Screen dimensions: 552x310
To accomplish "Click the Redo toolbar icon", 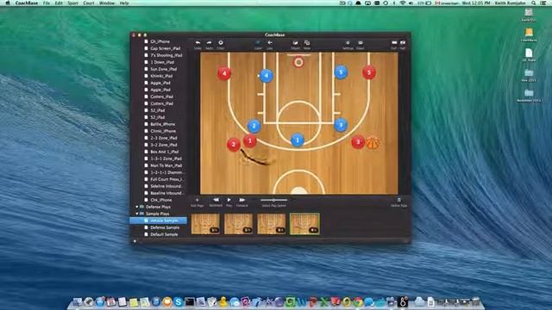I will pyautogui.click(x=209, y=43).
